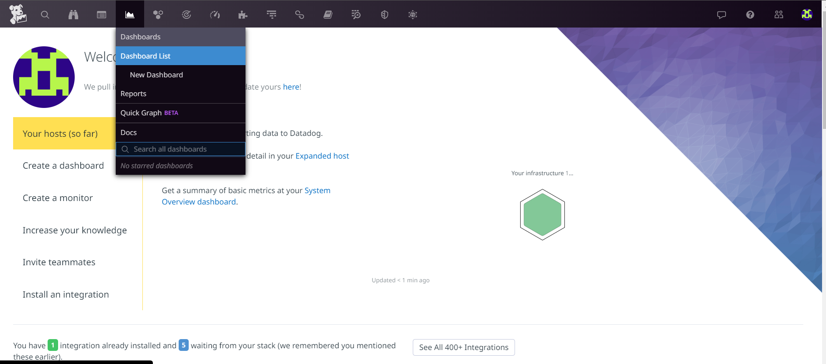
Task: Open the chat speech-bubble icon
Action: pos(722,15)
